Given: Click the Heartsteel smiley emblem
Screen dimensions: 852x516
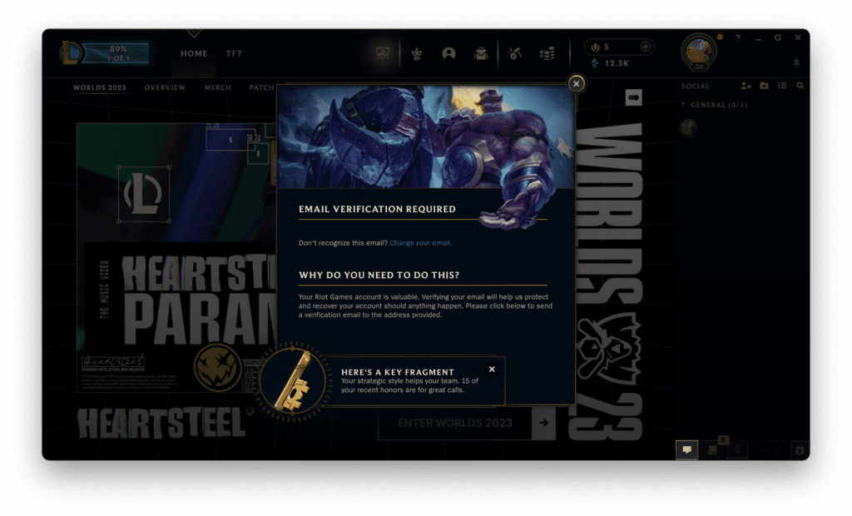Looking at the screenshot, I should tap(217, 367).
